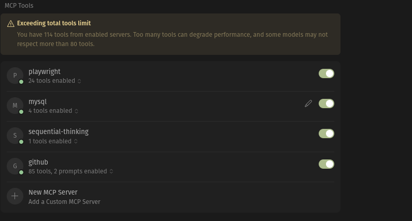This screenshot has height=221, width=412.
Task: Disable the playwright server toggle
Action: [326, 73]
